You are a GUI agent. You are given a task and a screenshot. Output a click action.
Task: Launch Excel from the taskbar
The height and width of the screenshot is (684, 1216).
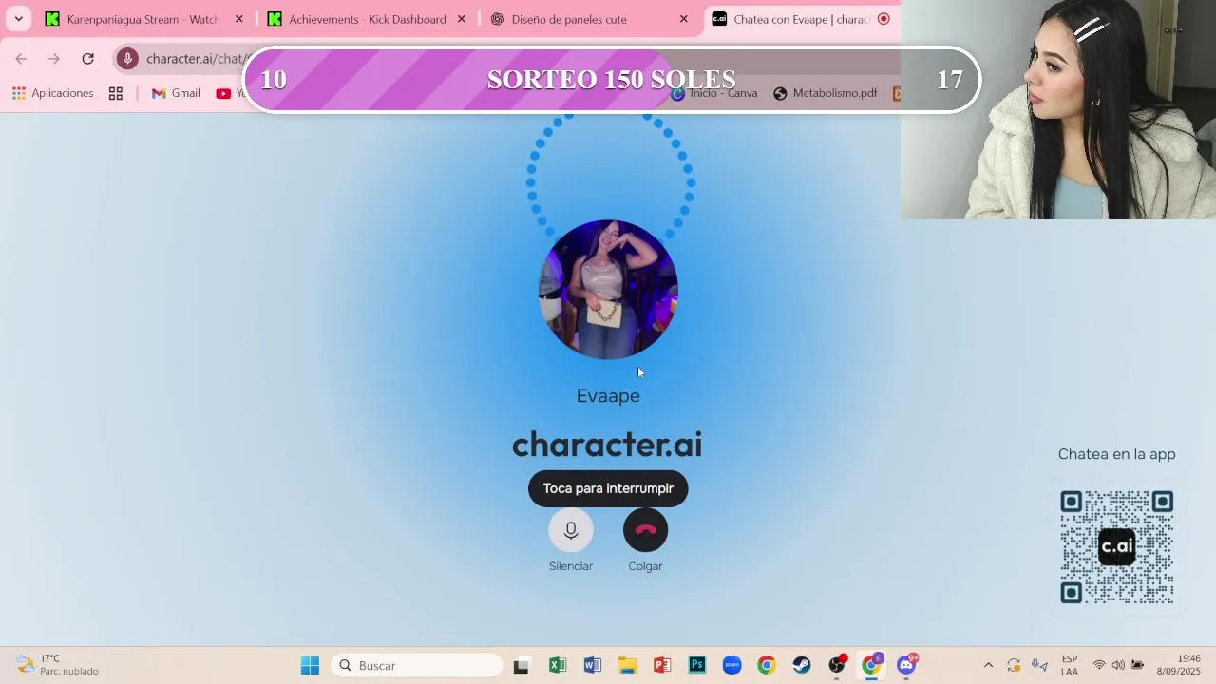[557, 666]
